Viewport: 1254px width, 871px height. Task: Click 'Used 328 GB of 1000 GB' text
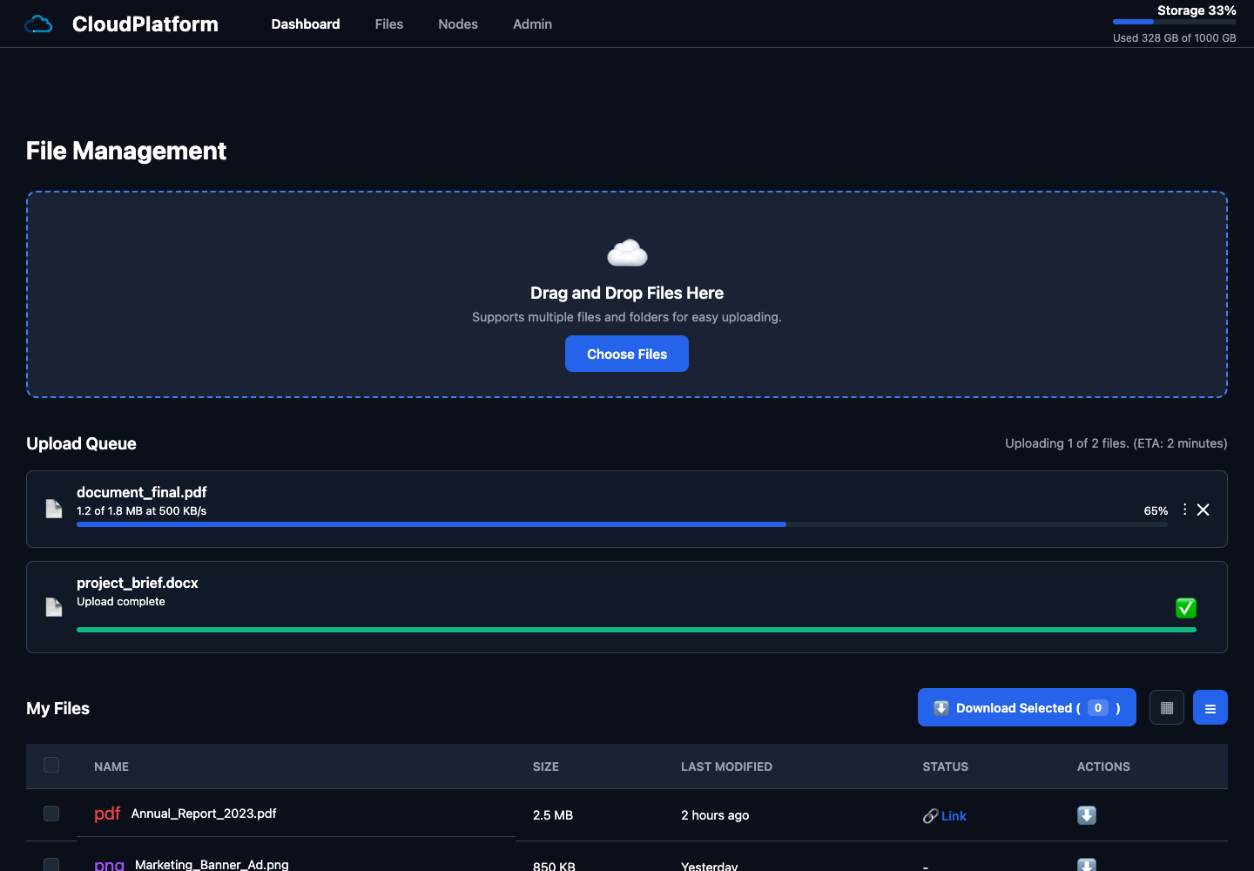click(x=1175, y=38)
